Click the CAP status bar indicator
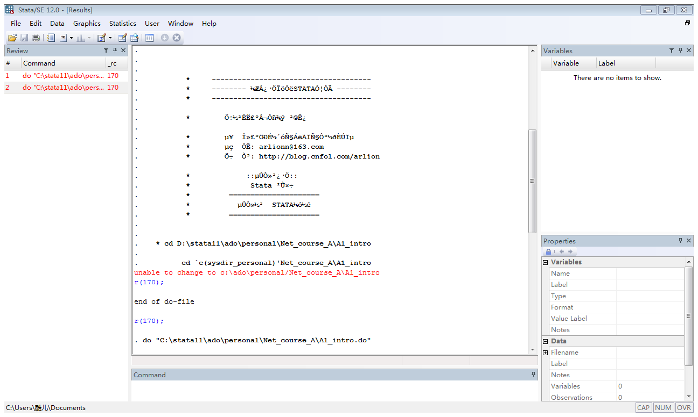Screen dimensions: 698x417 coord(644,408)
